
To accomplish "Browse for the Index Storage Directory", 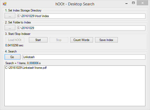I will (10, 16).
